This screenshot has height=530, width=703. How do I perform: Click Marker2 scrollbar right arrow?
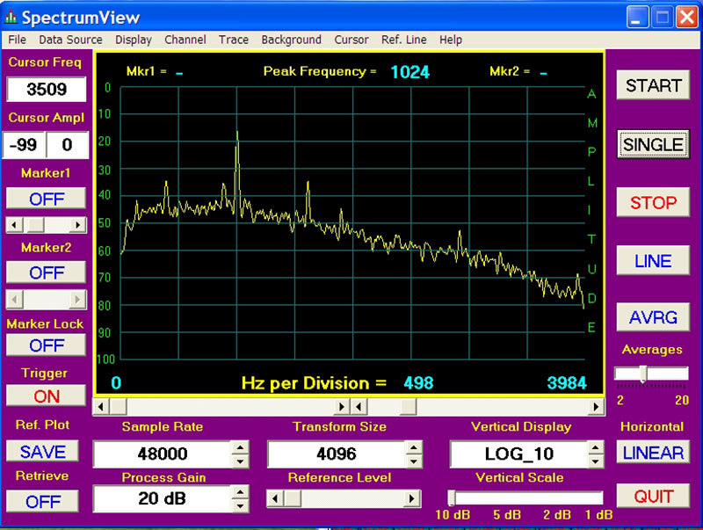point(78,299)
